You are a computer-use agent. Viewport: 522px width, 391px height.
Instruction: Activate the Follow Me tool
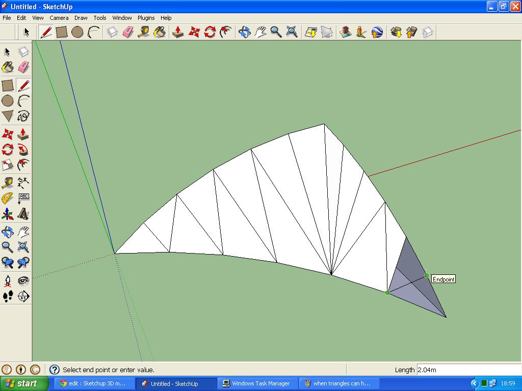click(x=23, y=149)
